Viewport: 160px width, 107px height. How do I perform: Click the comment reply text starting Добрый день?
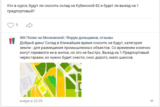coord(85,50)
